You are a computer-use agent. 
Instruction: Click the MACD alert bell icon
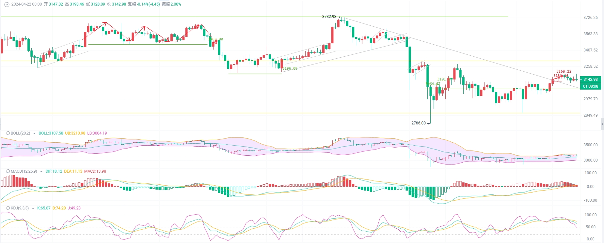pyautogui.click(x=8, y=171)
